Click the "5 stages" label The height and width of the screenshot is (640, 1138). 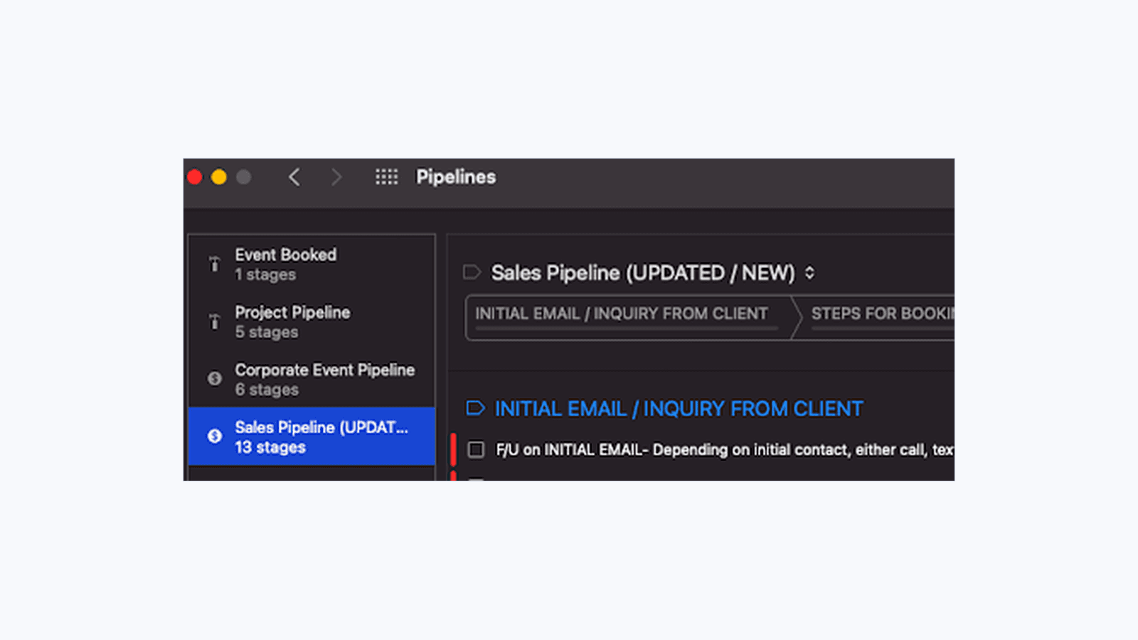pyautogui.click(x=267, y=332)
